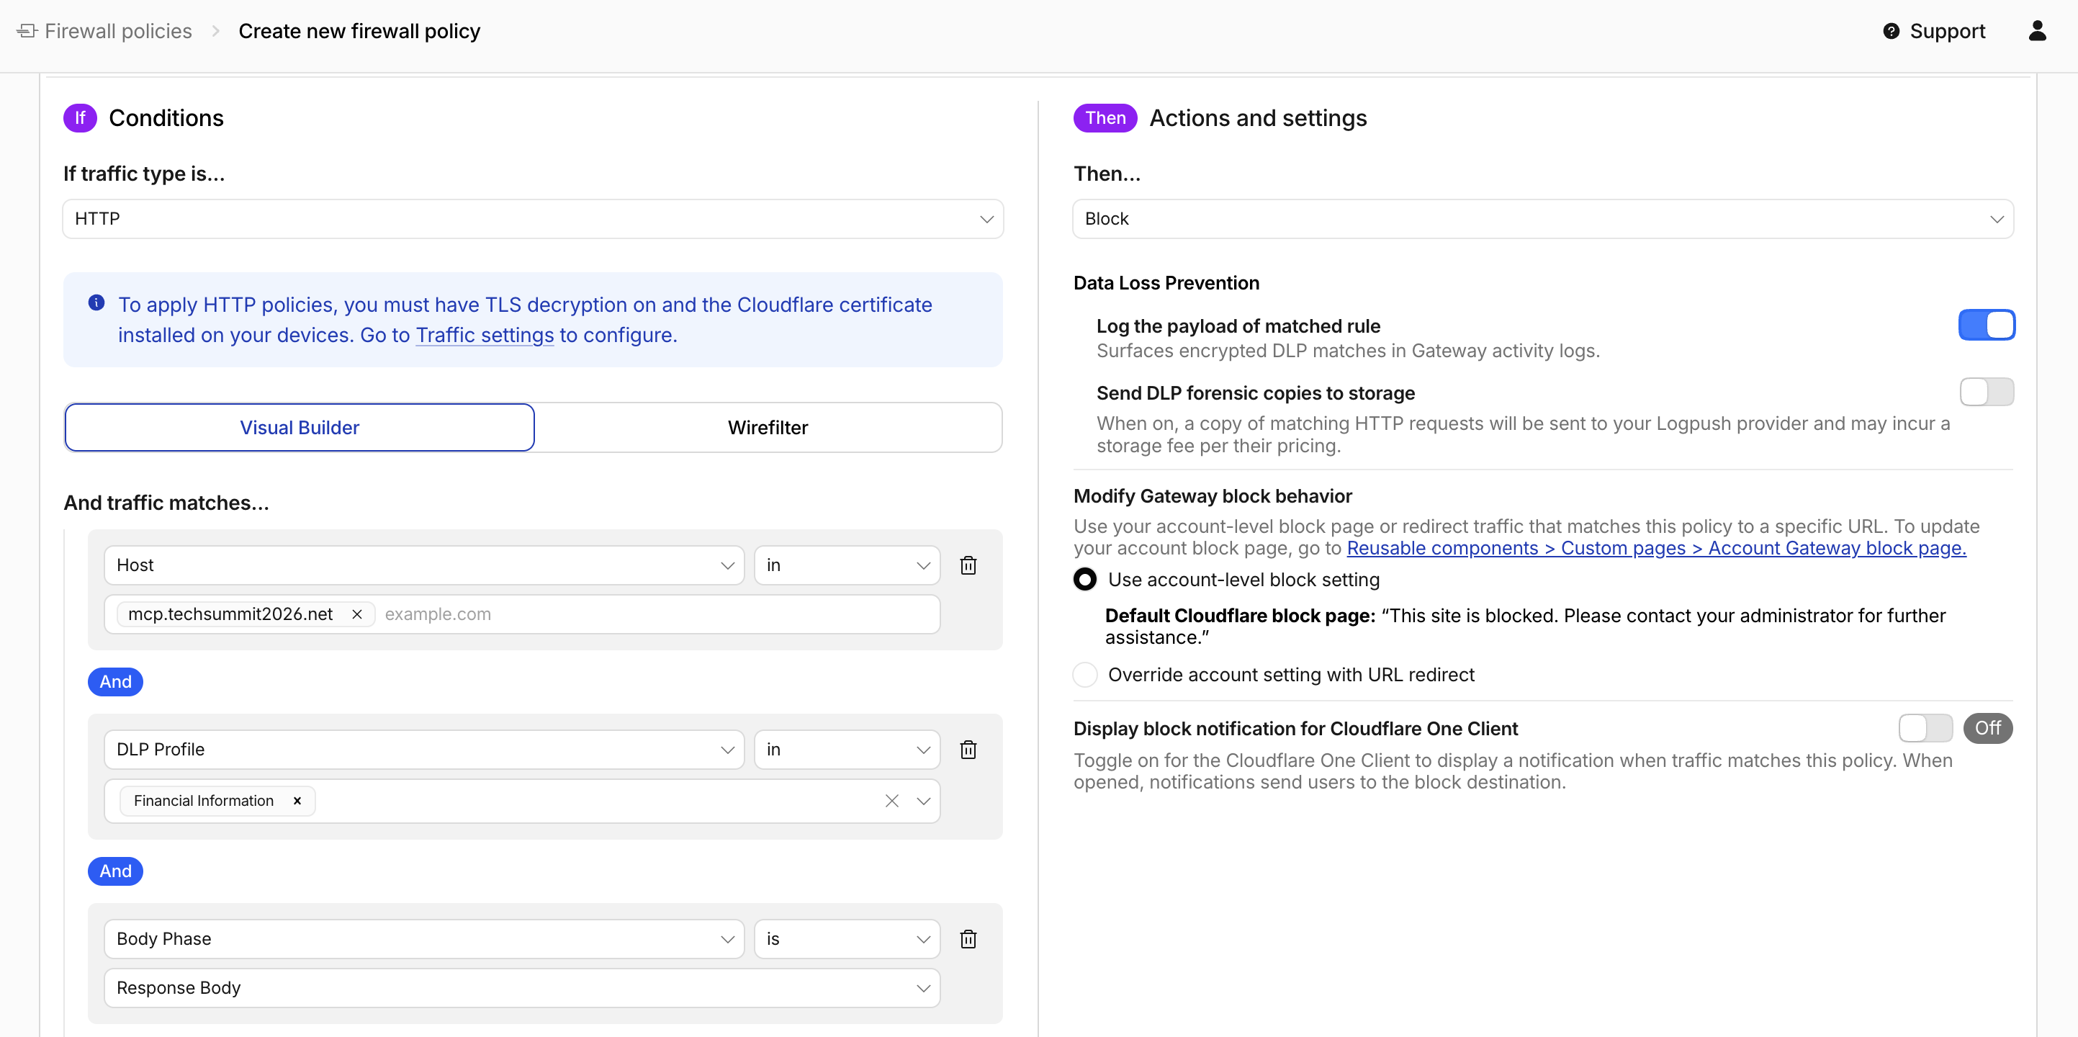Open the Body Phase selector dropdown
2078x1037 pixels.
tap(423, 938)
